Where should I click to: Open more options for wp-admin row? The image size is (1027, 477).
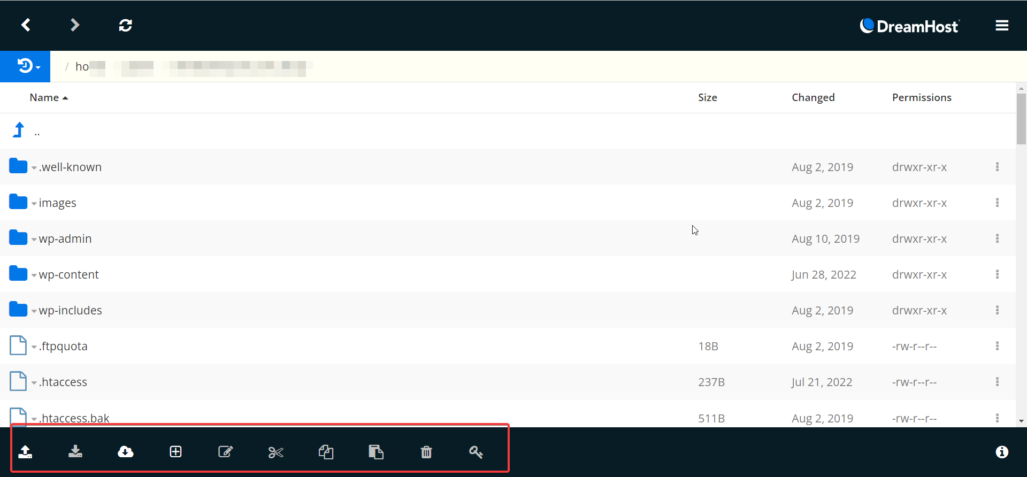pyautogui.click(x=997, y=239)
